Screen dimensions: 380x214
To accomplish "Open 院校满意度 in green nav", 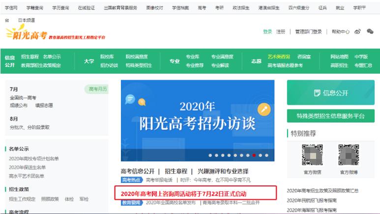I will [x=137, y=57].
